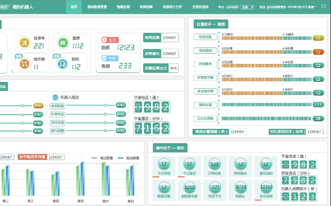Open the 智能监视 menu
This screenshot has width=331, height=206.
[124, 7]
